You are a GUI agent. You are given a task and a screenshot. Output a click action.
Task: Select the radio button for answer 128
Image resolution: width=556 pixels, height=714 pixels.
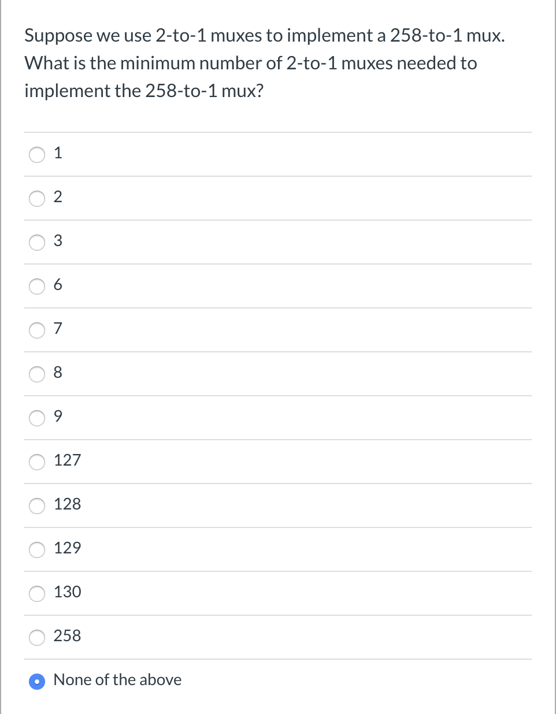[x=37, y=506]
